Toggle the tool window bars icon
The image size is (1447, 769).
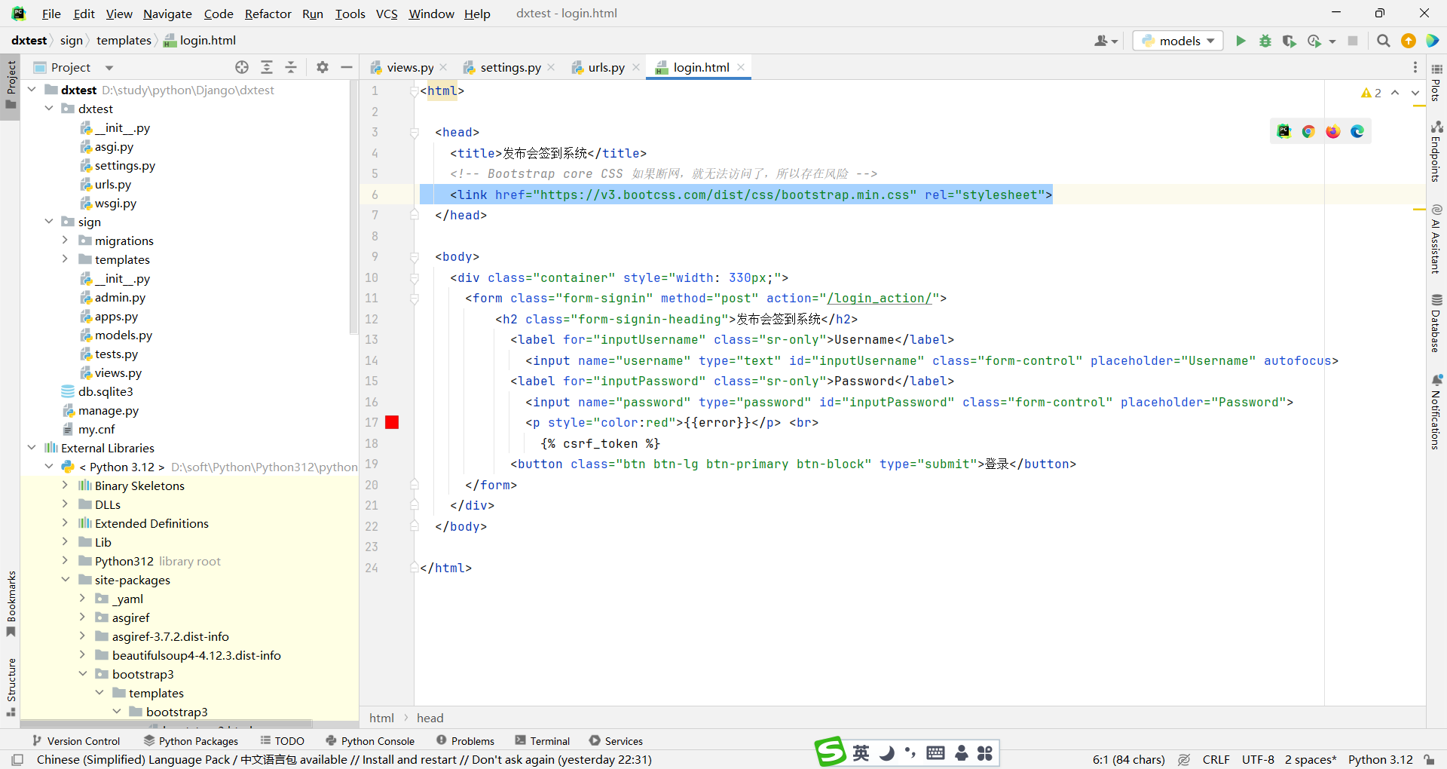(x=17, y=759)
